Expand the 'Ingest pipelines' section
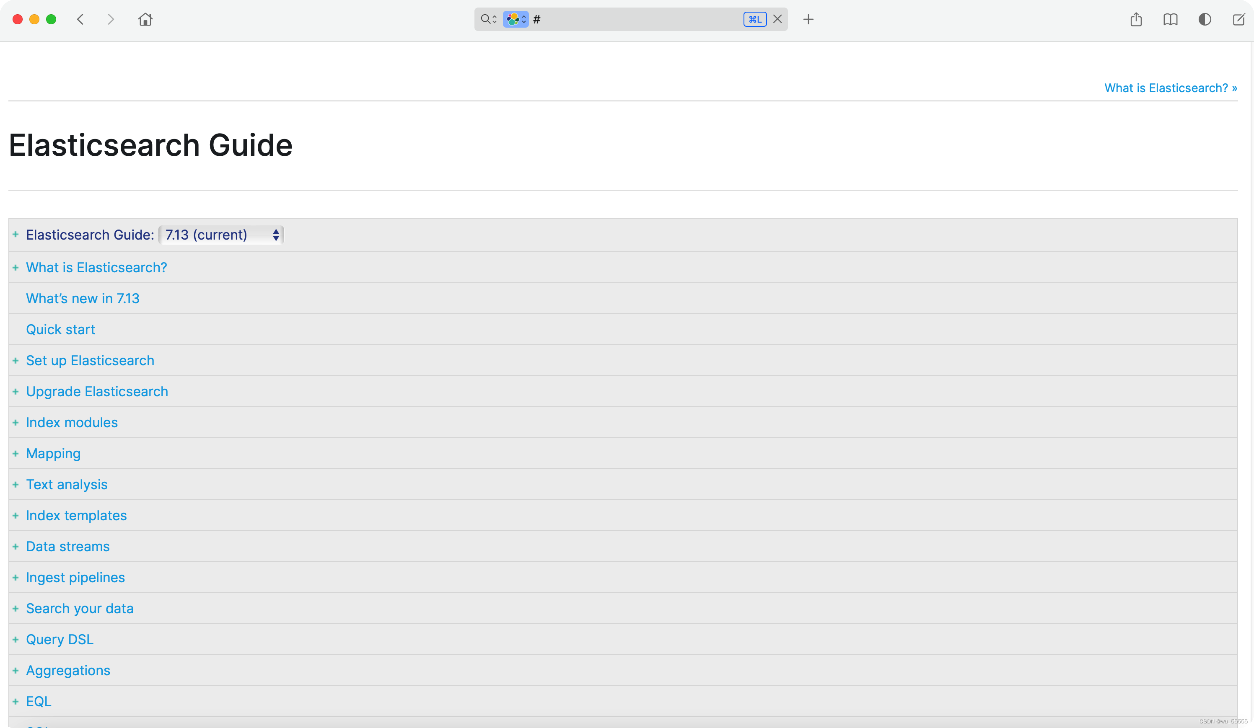The height and width of the screenshot is (728, 1254). click(16, 577)
